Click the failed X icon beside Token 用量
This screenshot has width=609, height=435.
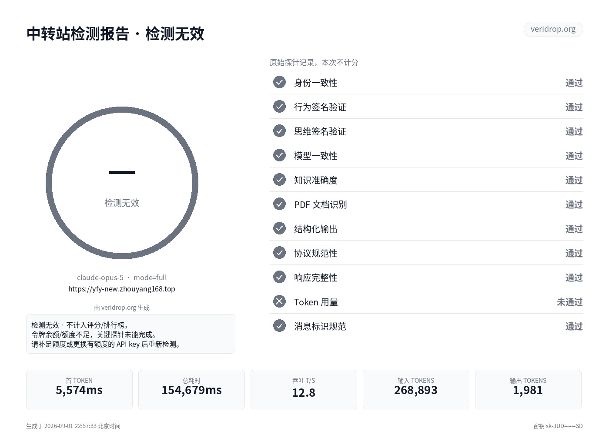click(279, 301)
